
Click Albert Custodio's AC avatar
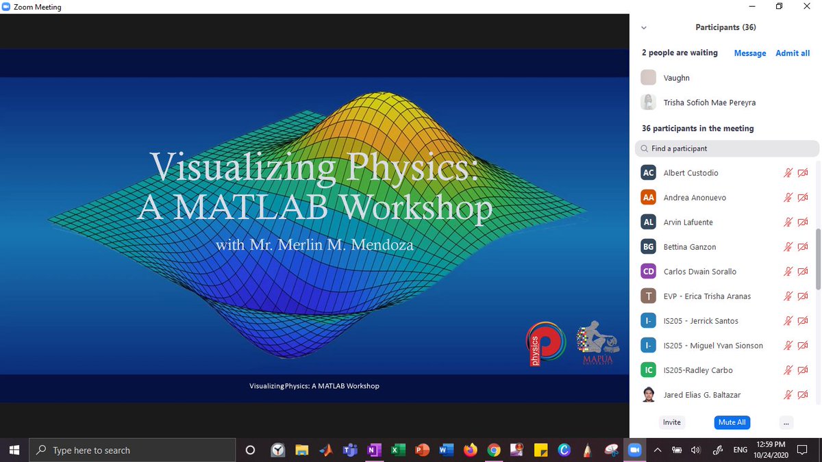click(x=649, y=173)
